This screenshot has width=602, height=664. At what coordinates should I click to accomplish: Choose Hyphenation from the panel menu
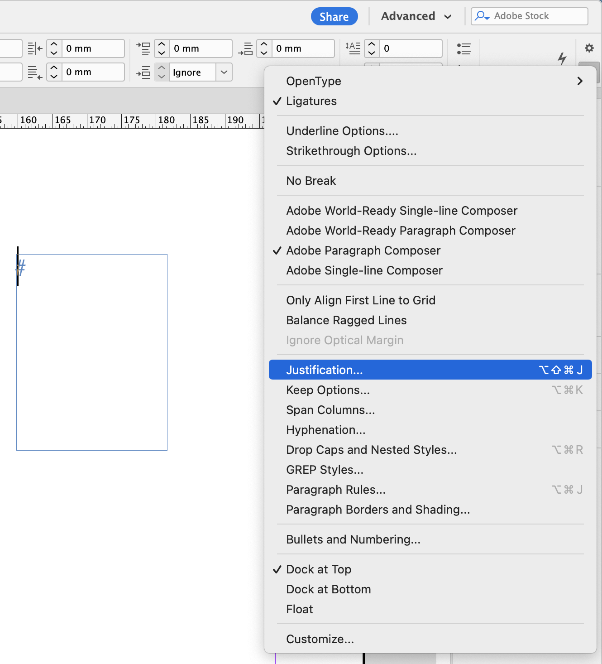pyautogui.click(x=325, y=430)
